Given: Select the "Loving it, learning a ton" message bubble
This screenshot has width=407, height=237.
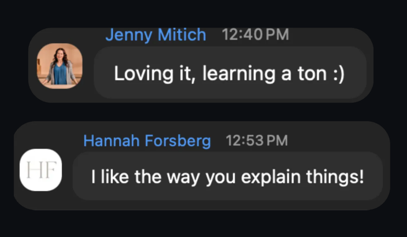Looking at the screenshot, I should [x=230, y=73].
